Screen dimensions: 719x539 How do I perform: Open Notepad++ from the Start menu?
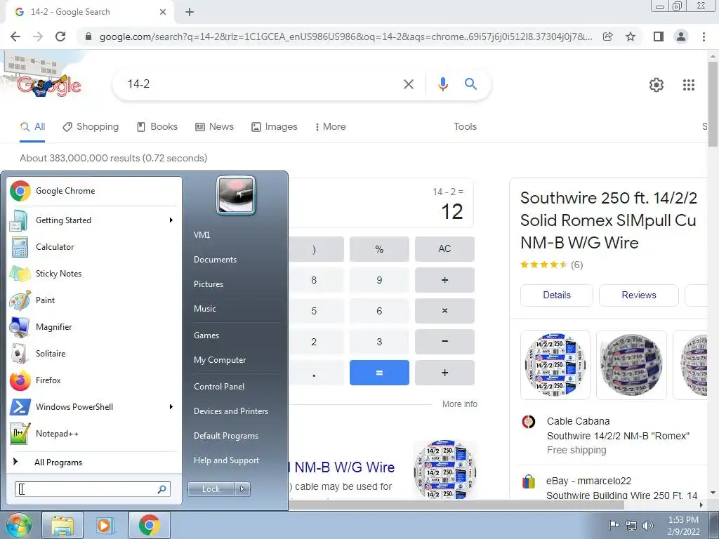coord(94,434)
